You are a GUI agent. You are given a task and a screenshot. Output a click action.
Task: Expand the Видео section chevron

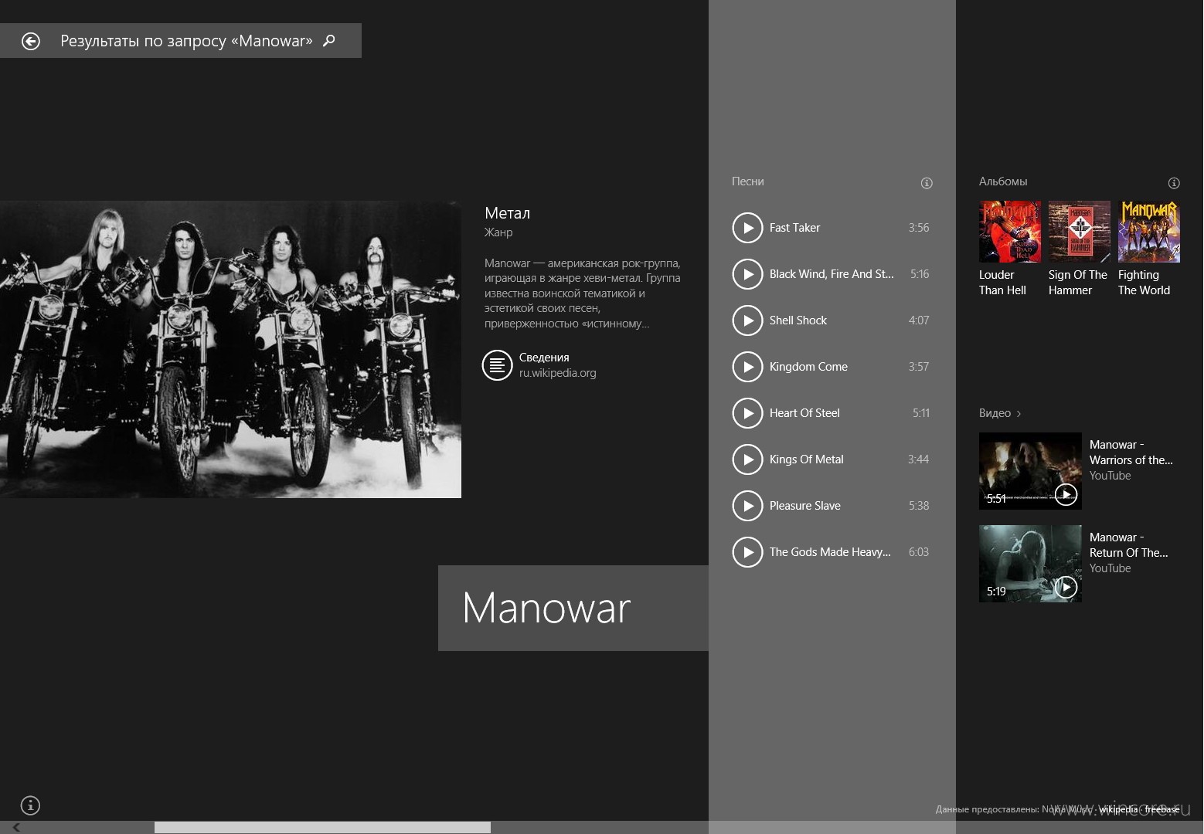1019,414
